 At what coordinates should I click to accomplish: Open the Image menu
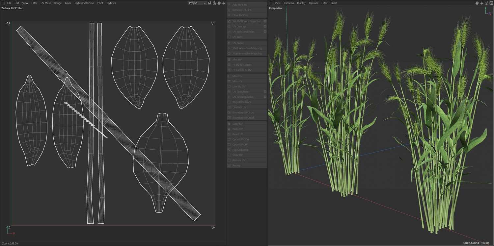(58, 3)
